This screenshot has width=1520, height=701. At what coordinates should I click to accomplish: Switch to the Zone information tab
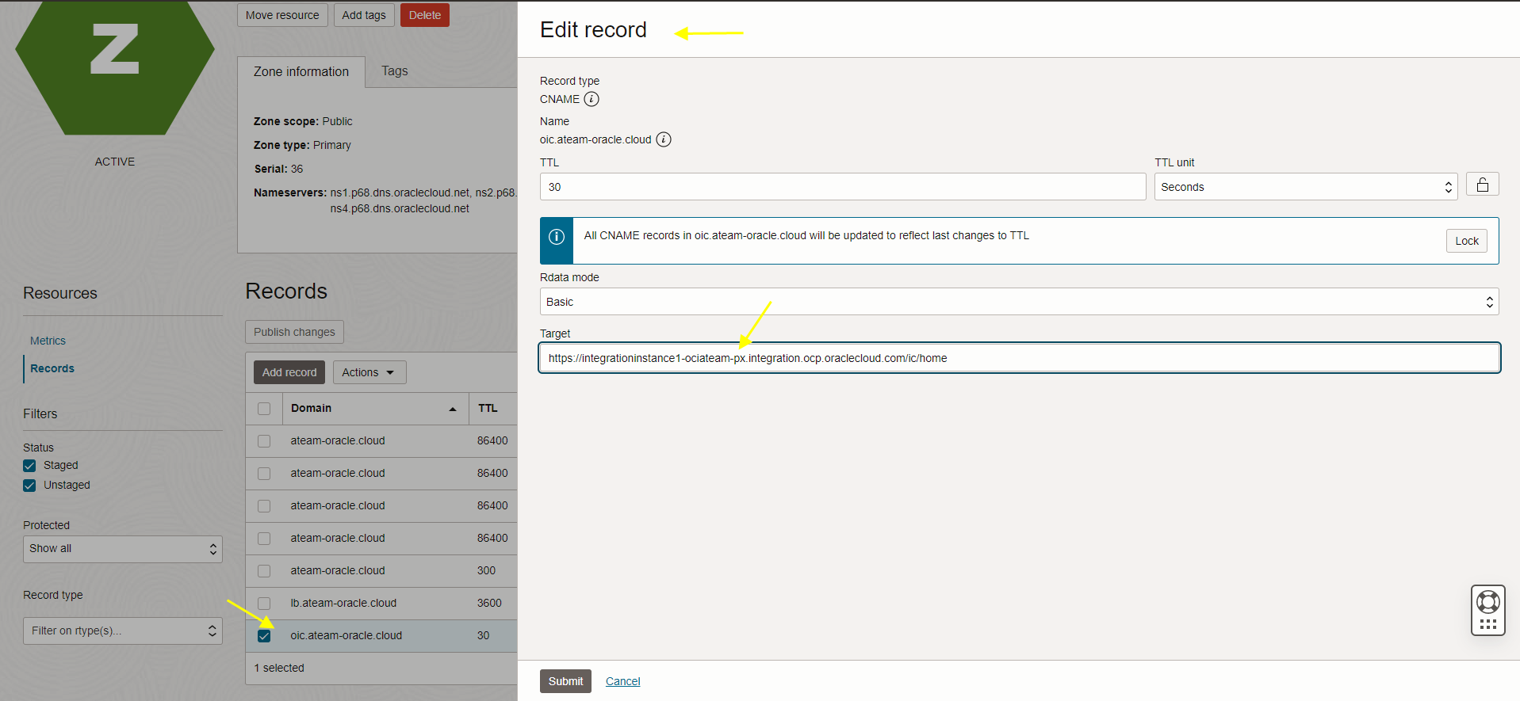(301, 71)
